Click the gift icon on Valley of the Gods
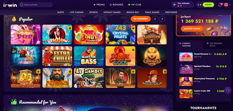The width and height of the screenshot is (233, 111). point(133,50)
